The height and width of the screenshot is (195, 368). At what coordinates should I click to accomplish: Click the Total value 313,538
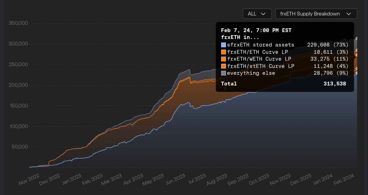(x=335, y=84)
